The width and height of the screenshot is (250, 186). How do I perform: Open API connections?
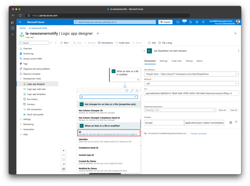(34, 109)
